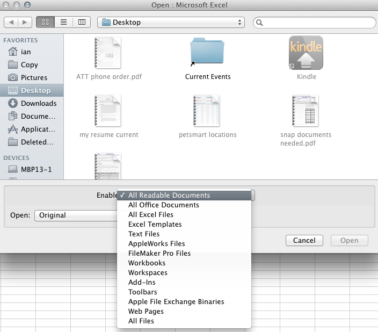Select Desktop in the sidebar
The height and width of the screenshot is (332, 378).
[32, 90]
